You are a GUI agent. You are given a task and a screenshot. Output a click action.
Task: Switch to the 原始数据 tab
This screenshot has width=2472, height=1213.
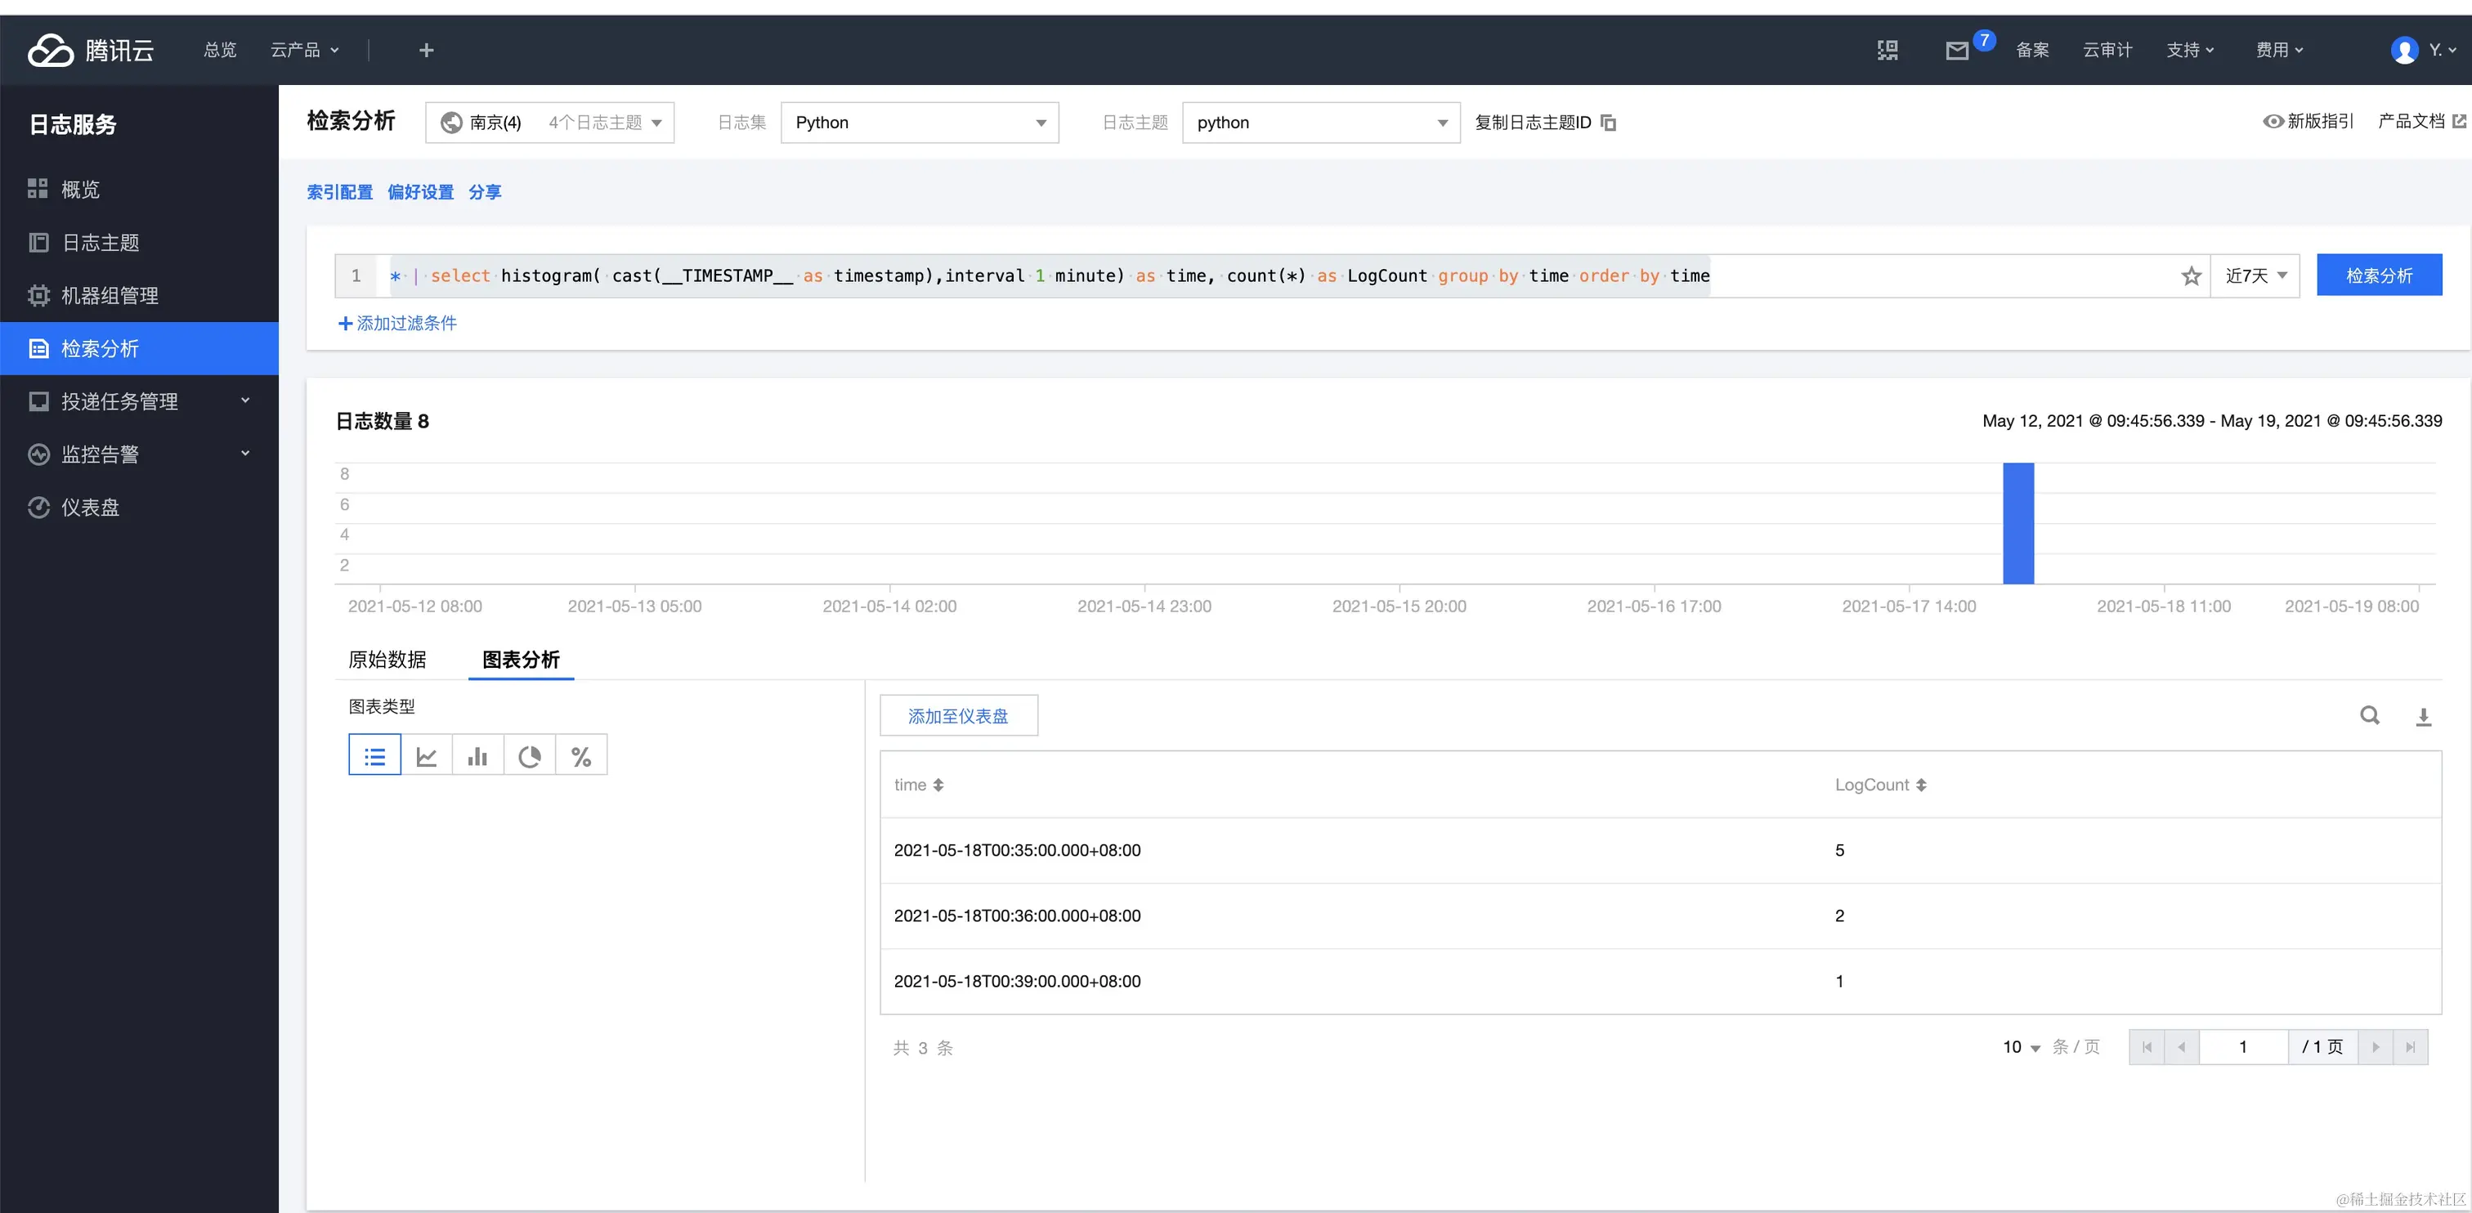387,660
